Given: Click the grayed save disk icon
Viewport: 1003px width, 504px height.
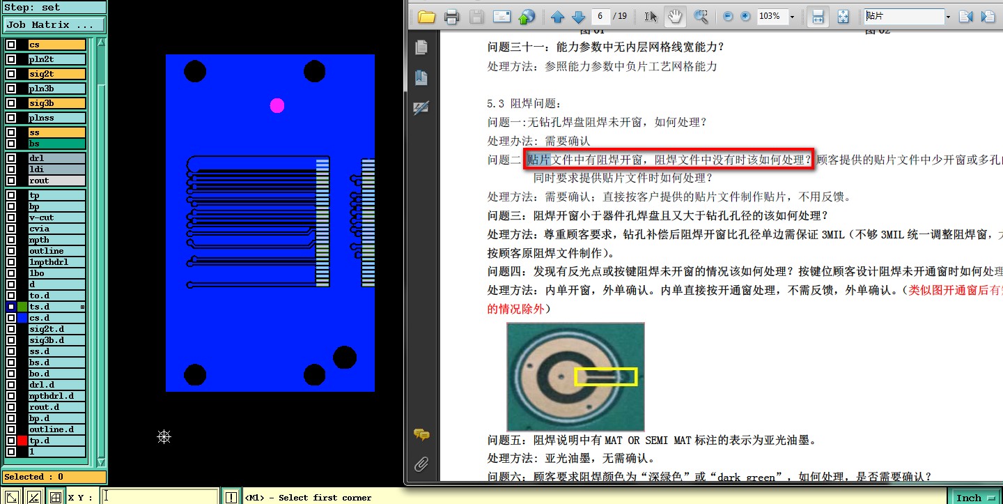Looking at the screenshot, I should (x=476, y=16).
